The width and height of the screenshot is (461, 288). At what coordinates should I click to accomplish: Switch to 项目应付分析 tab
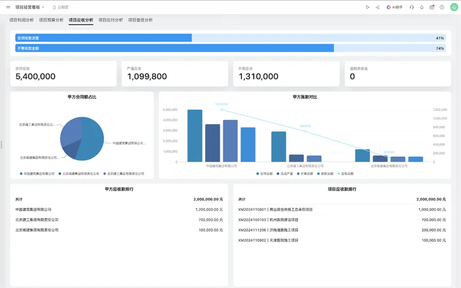(x=110, y=20)
